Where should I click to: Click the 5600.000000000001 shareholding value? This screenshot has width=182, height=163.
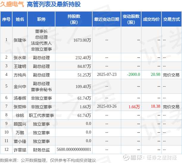point(74,149)
